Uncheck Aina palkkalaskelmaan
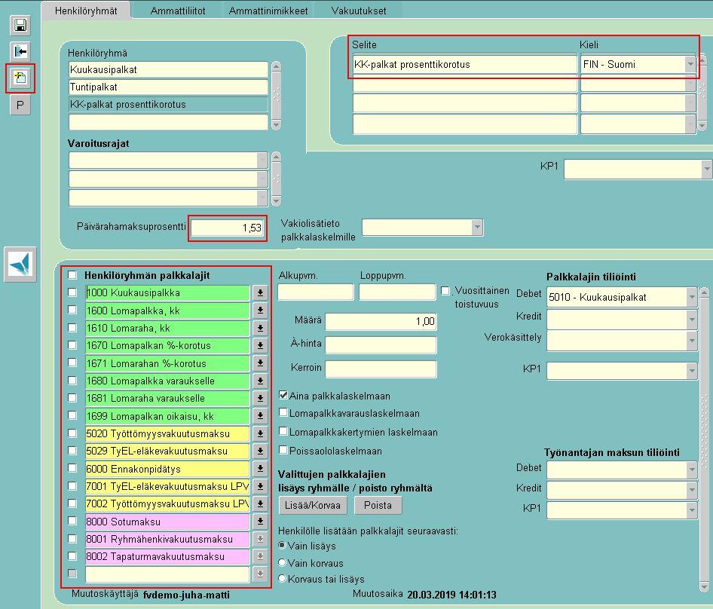Image resolution: width=713 pixels, height=609 pixels. tap(283, 395)
